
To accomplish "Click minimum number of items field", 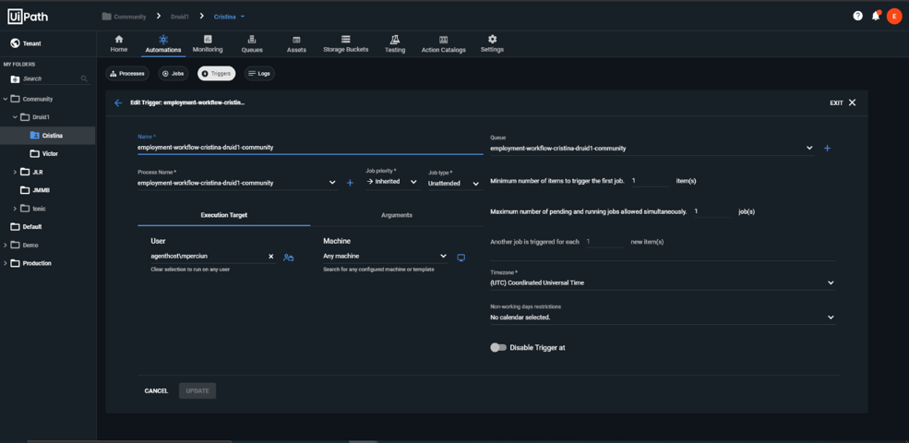I will pyautogui.click(x=650, y=181).
